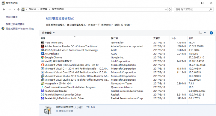
Task: Select Adobe Acrobat Reader DC - Chinese Traditional
Action: coord(71,46)
